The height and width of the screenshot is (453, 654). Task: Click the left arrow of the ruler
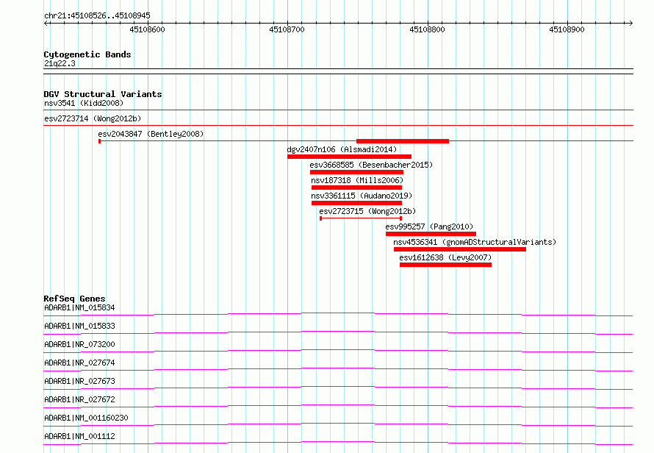tap(46, 23)
